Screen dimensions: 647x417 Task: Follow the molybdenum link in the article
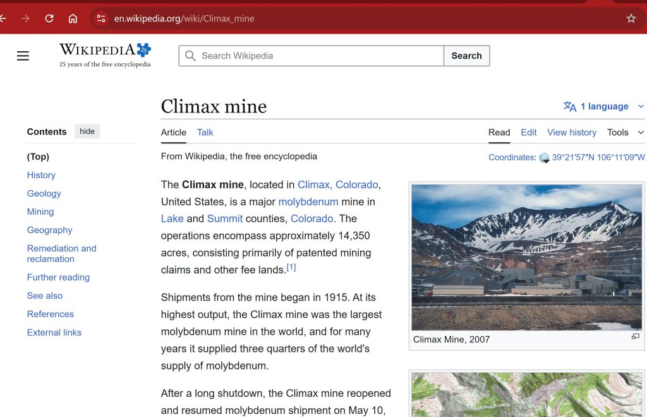(x=308, y=202)
